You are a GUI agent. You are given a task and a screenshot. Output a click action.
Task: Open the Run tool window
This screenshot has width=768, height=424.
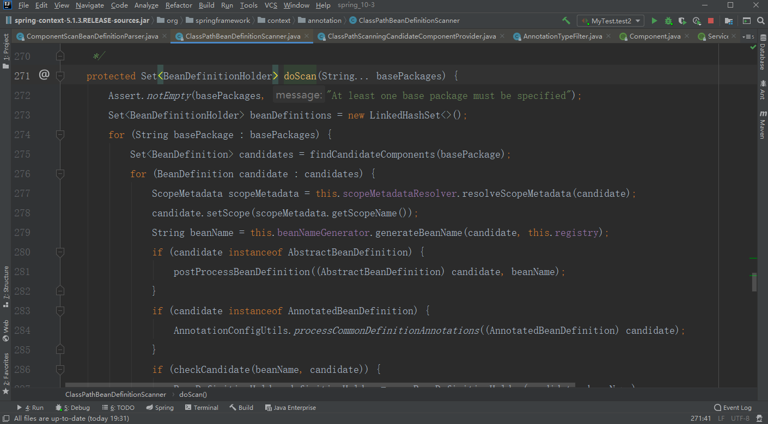pyautogui.click(x=30, y=408)
